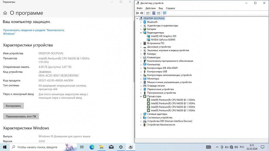The height and width of the screenshot is (151, 269).
Task: Expand Аудиовходы и аудиовыходы
Action: click(x=141, y=26)
